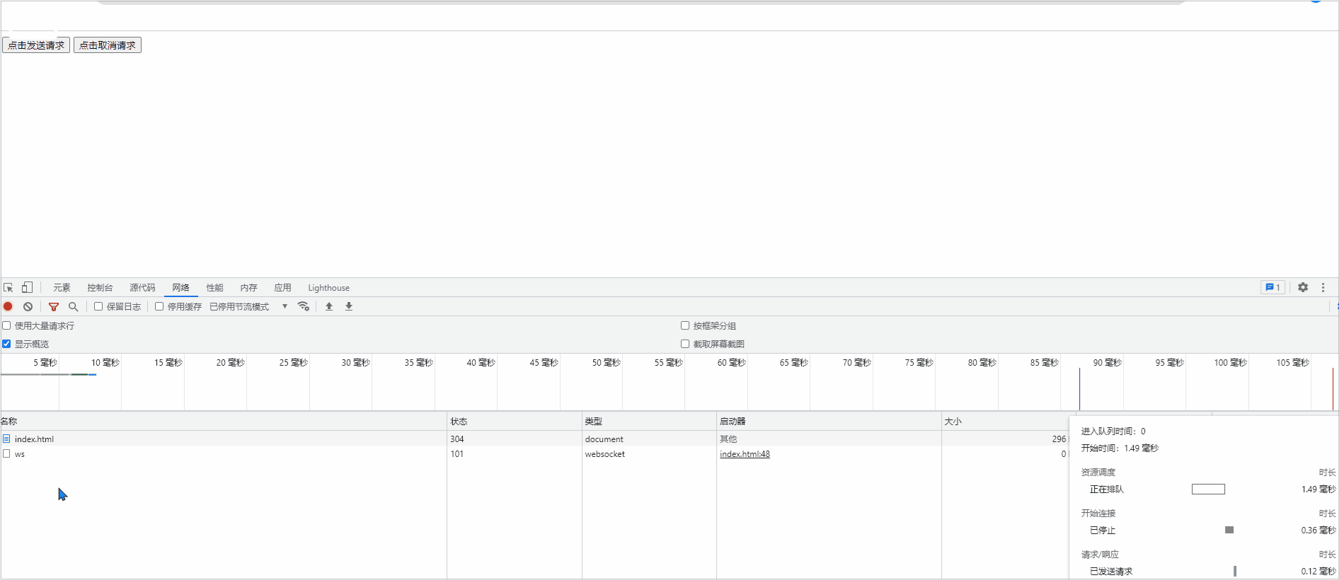Click document type cell
The image size is (1339, 580).
pos(604,439)
